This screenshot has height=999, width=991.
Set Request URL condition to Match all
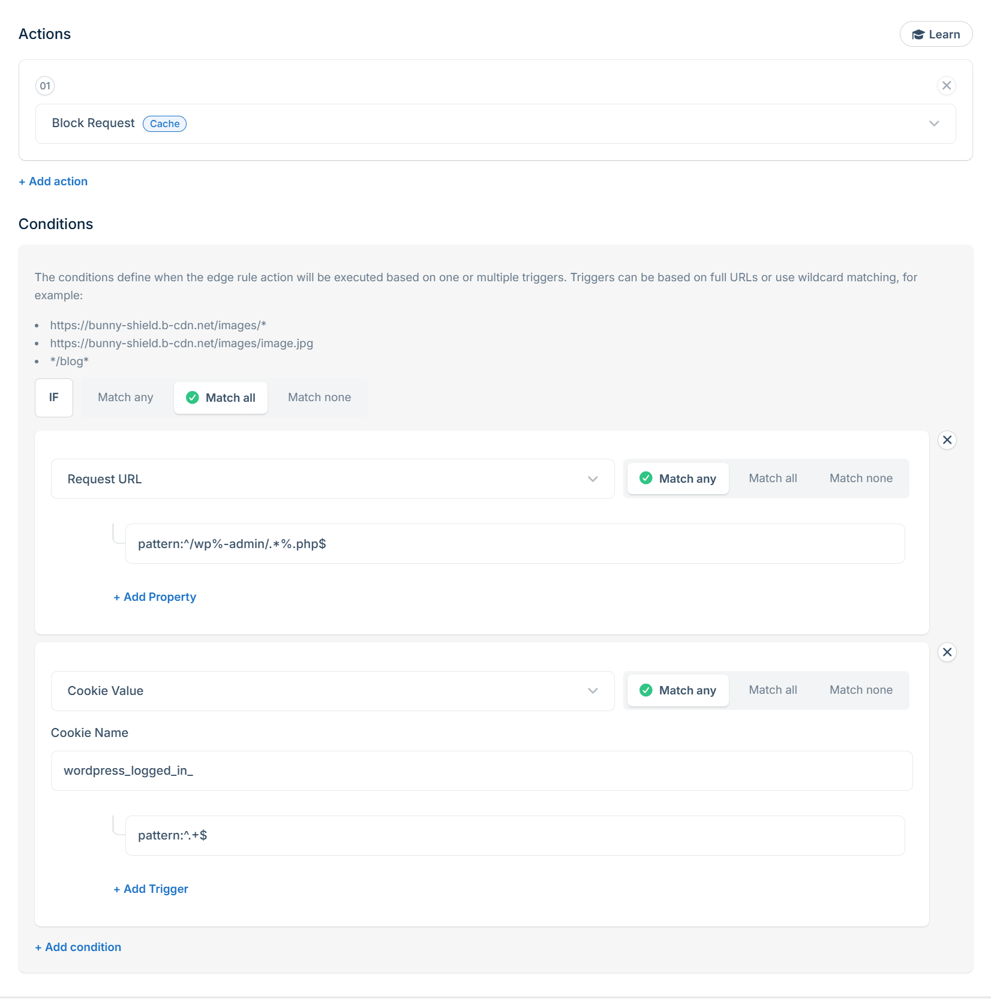click(x=773, y=479)
